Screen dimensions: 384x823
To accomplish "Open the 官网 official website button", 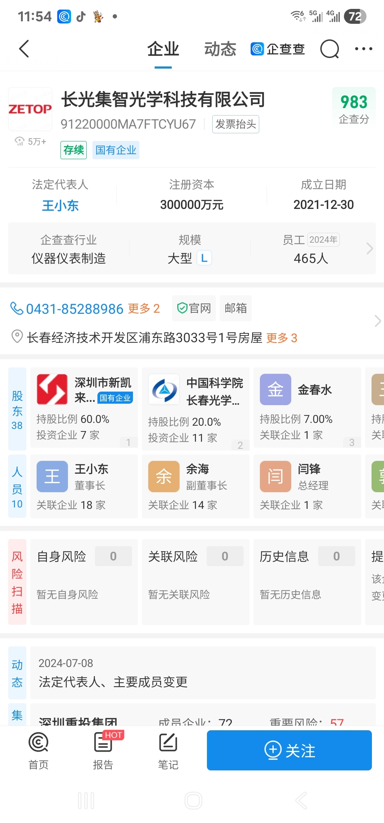I will (x=194, y=308).
